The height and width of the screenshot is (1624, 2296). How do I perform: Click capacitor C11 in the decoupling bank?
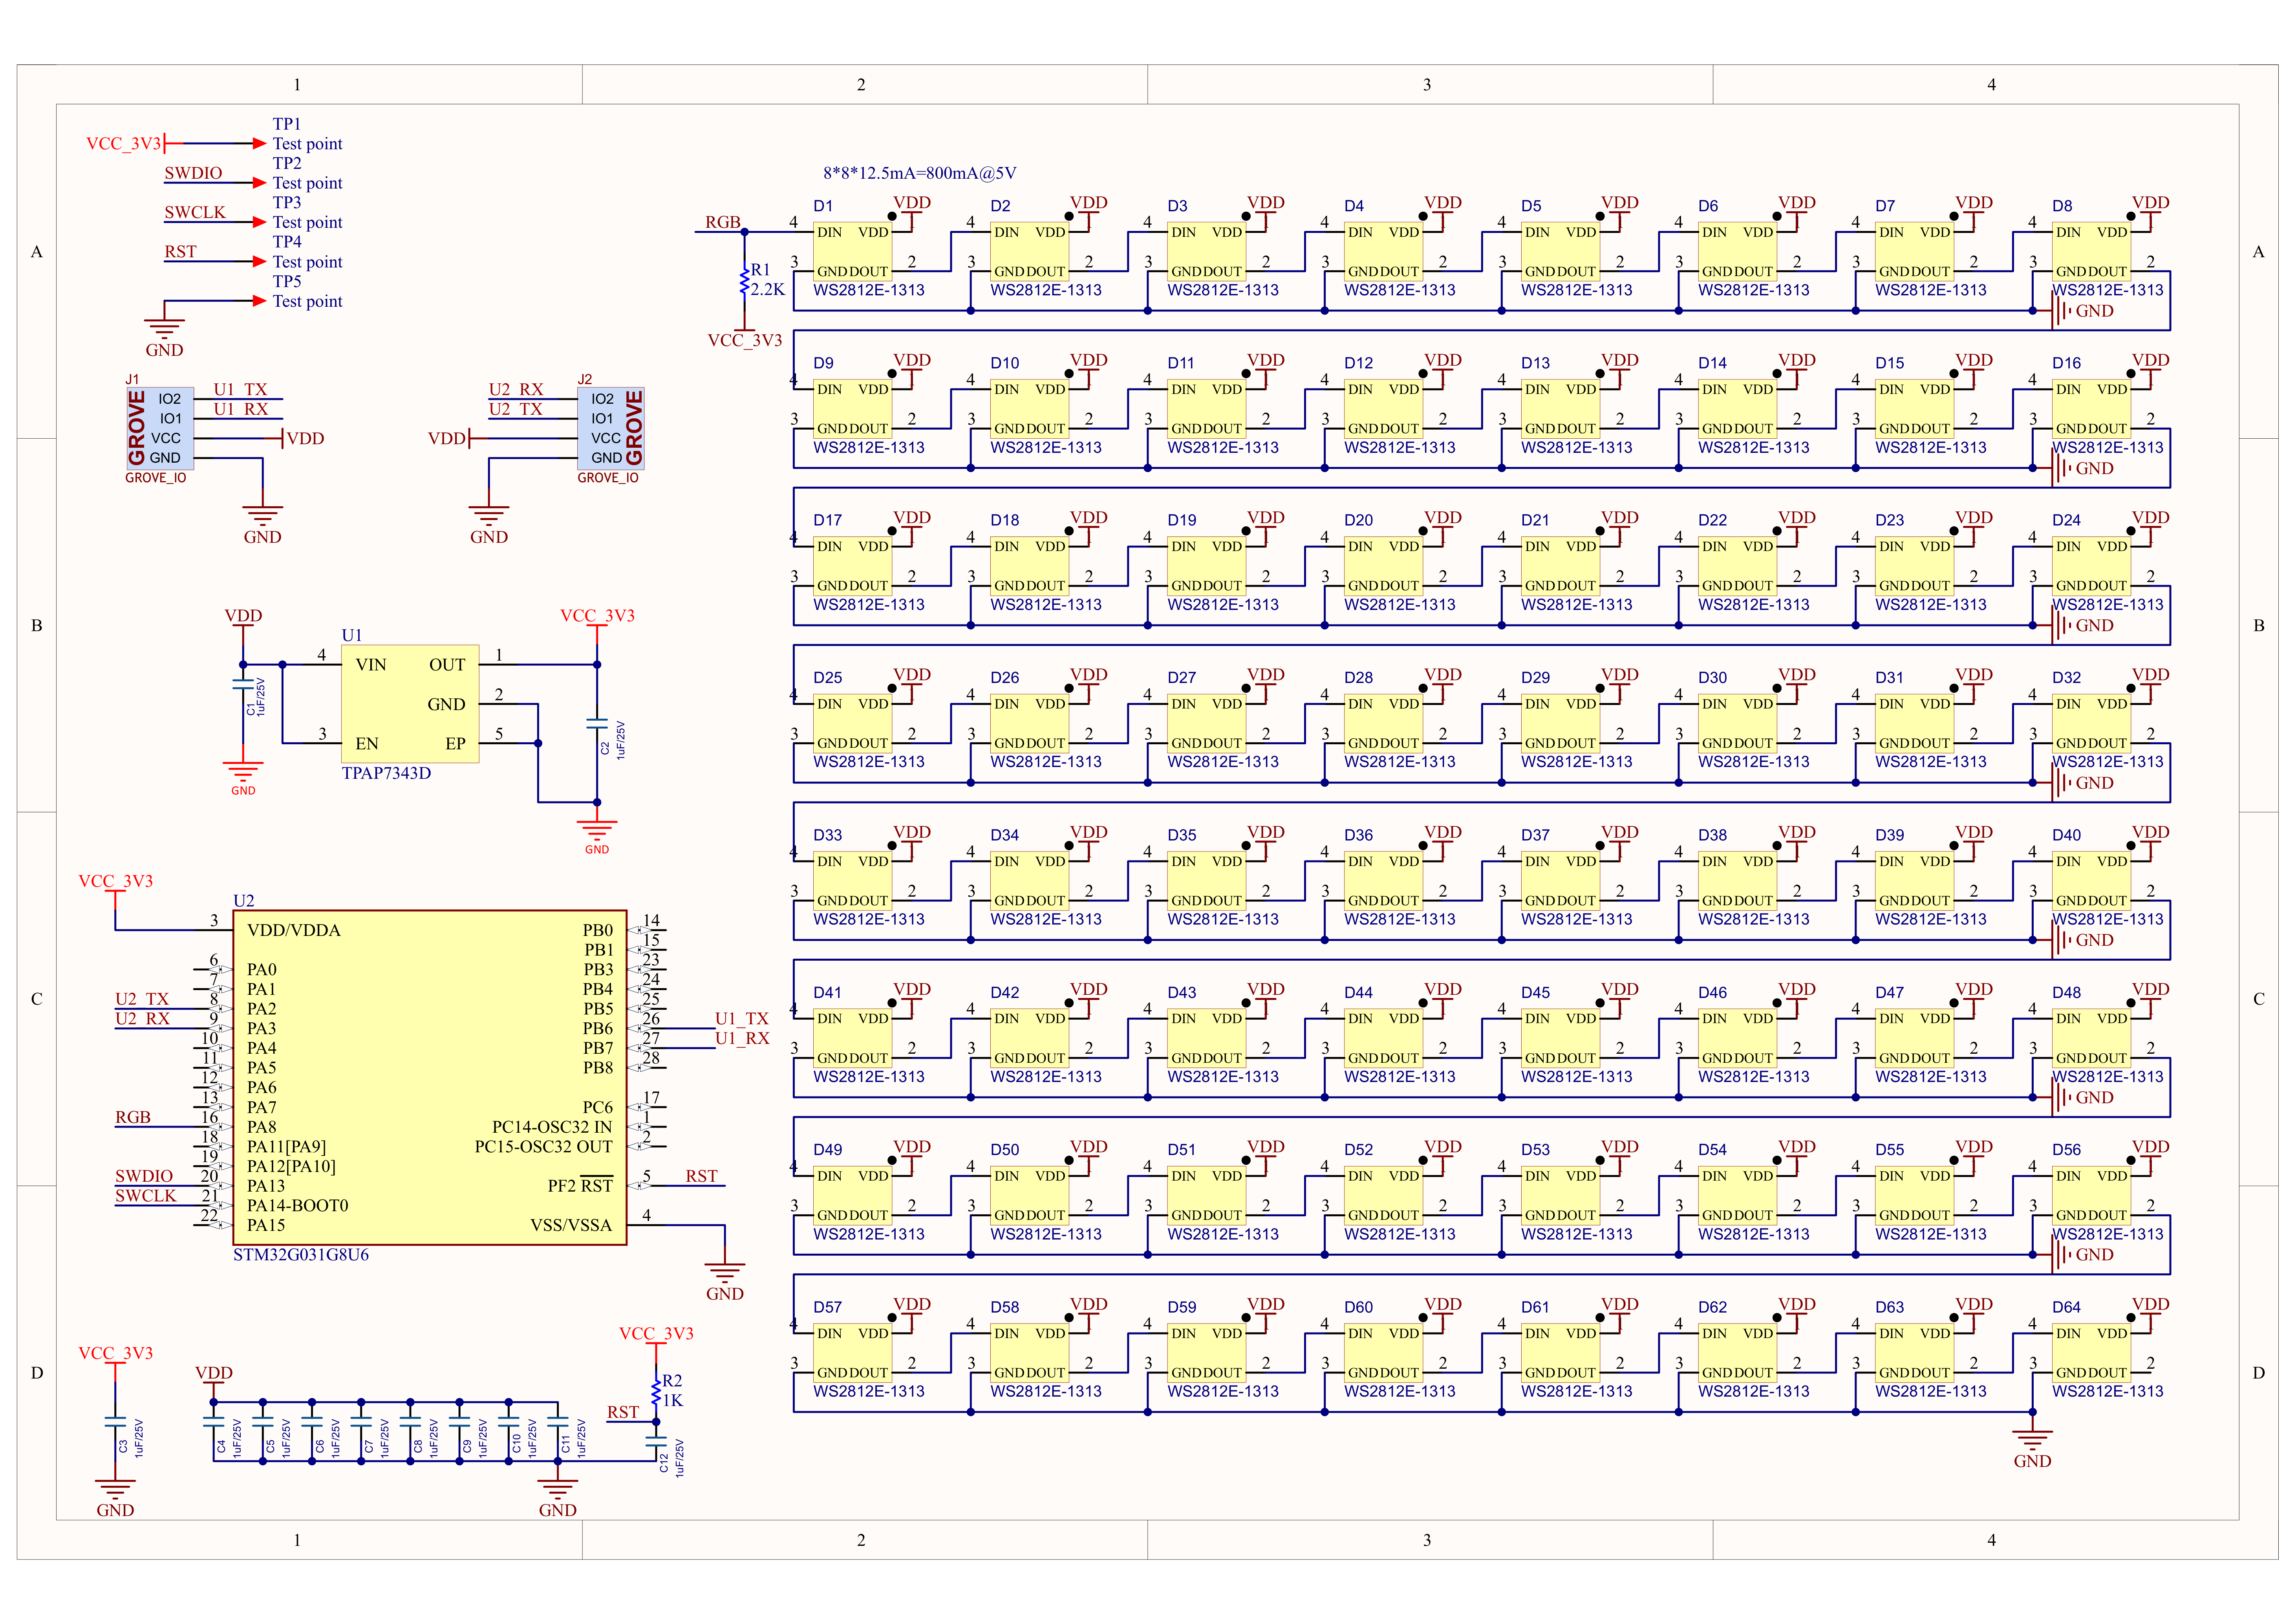558,1421
